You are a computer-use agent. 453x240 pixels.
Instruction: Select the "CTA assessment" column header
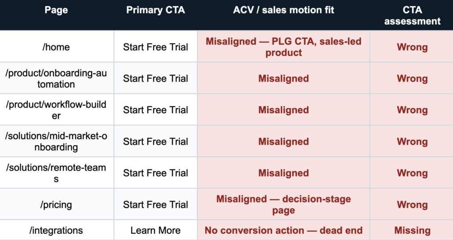[412, 15]
